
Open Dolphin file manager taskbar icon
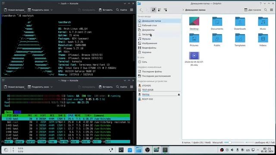[138, 150]
